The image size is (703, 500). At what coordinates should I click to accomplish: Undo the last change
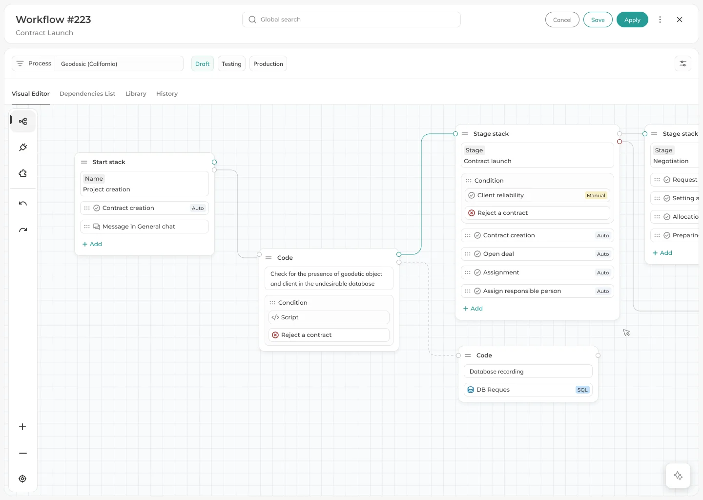[x=22, y=204]
